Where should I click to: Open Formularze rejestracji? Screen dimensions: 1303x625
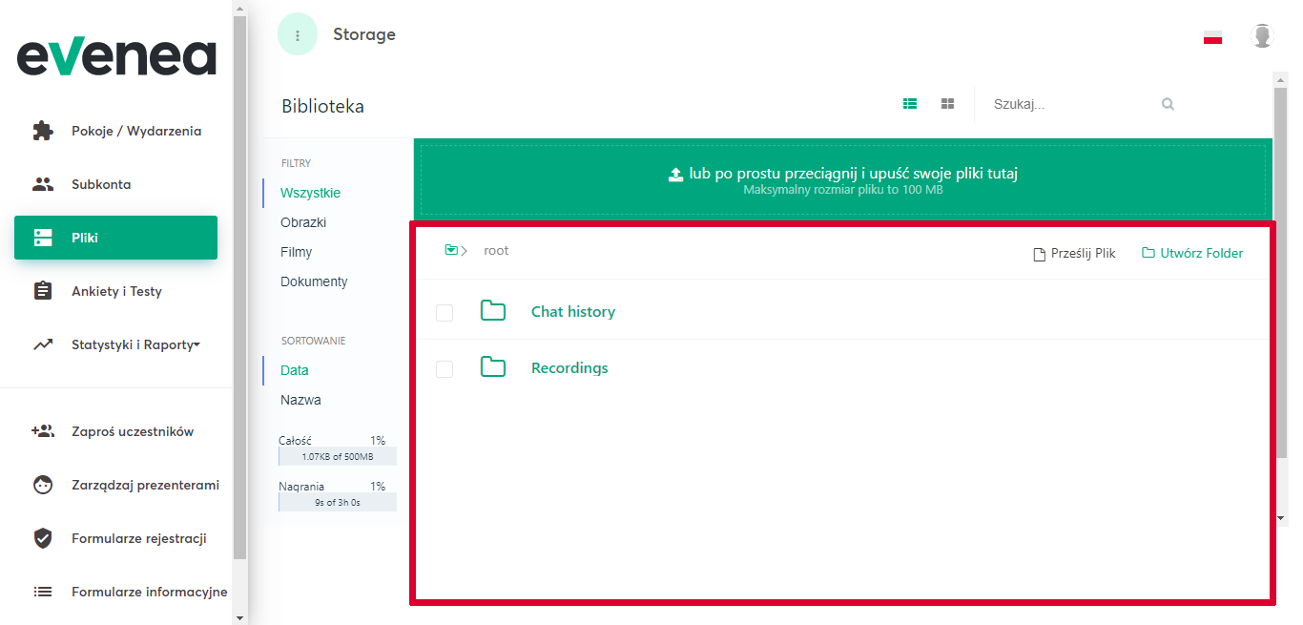[139, 538]
